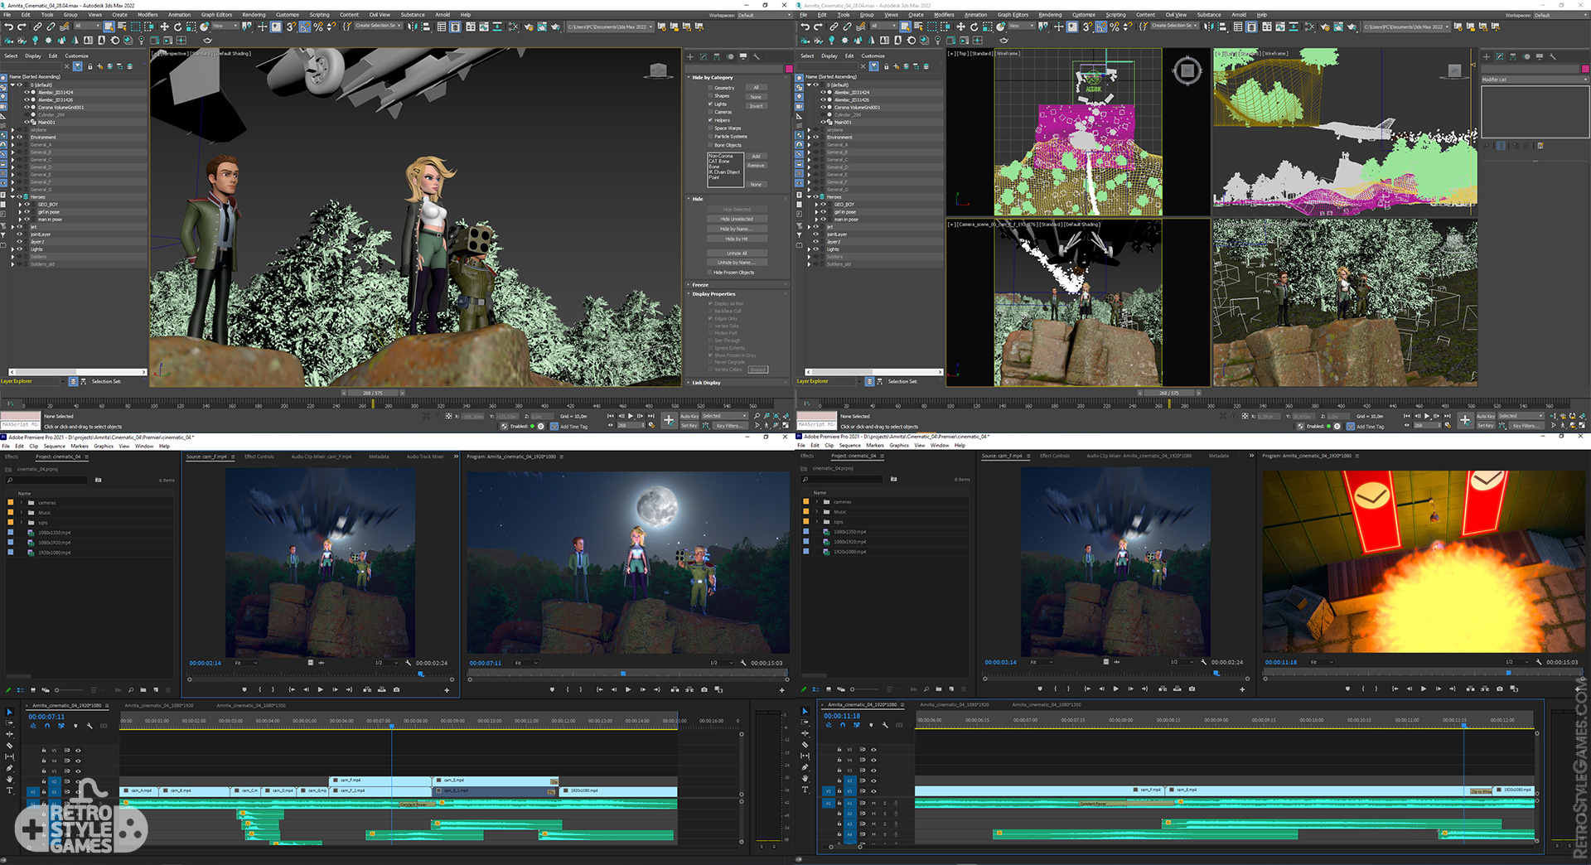Open Source monitor Fit zoom dropdown in left Premiere
Viewport: 1591px width, 865px height.
pyautogui.click(x=246, y=663)
